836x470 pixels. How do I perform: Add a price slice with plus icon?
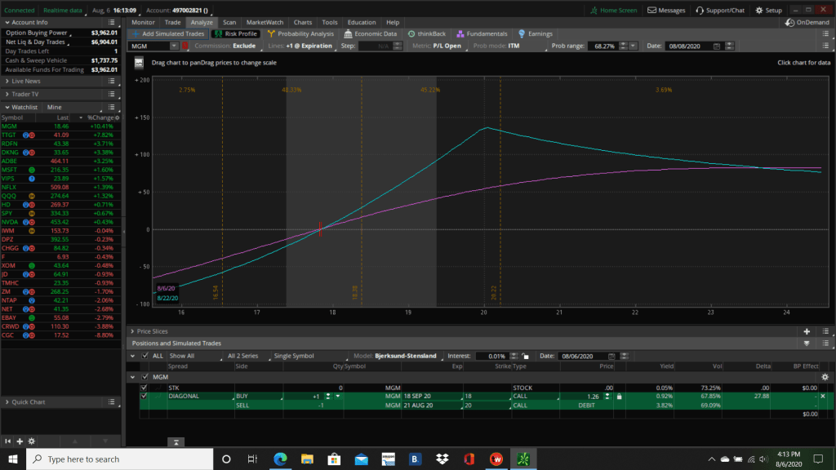(807, 331)
